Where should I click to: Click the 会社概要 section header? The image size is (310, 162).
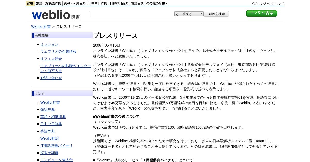[62, 35]
